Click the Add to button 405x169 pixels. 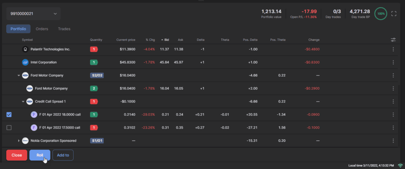(63, 155)
